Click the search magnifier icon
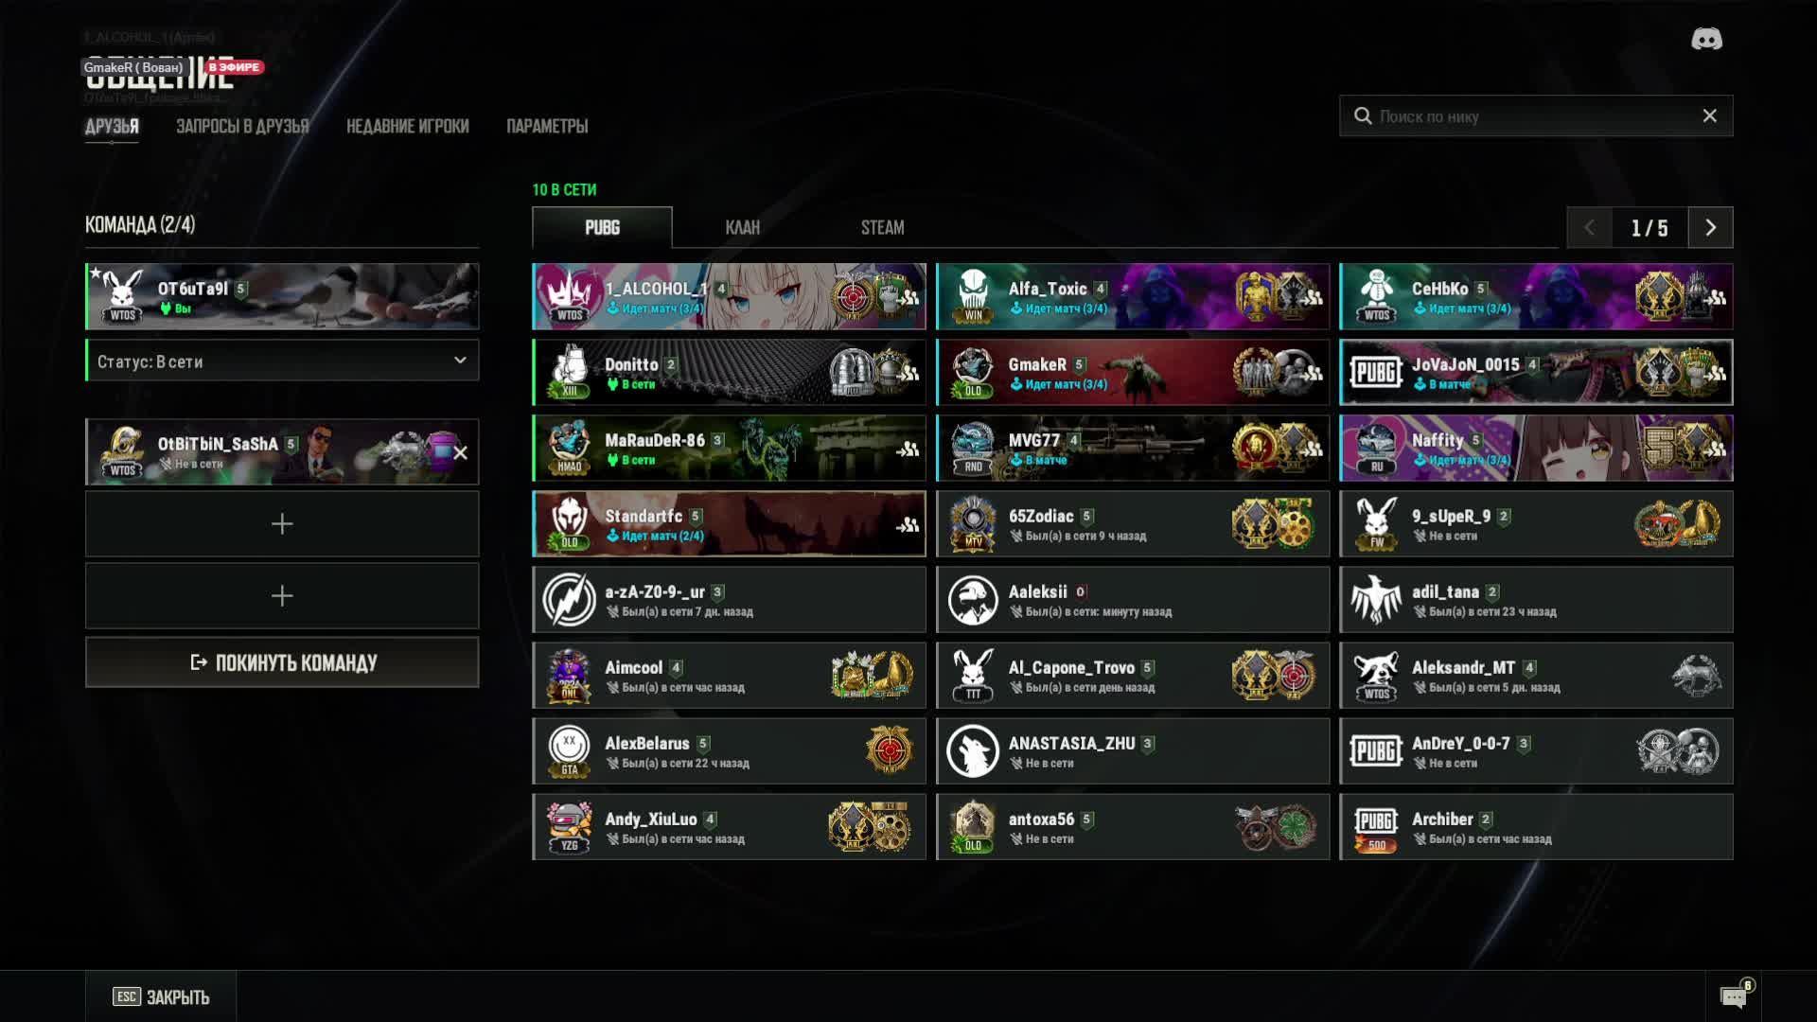Image resolution: width=1817 pixels, height=1022 pixels. pos(1363,115)
